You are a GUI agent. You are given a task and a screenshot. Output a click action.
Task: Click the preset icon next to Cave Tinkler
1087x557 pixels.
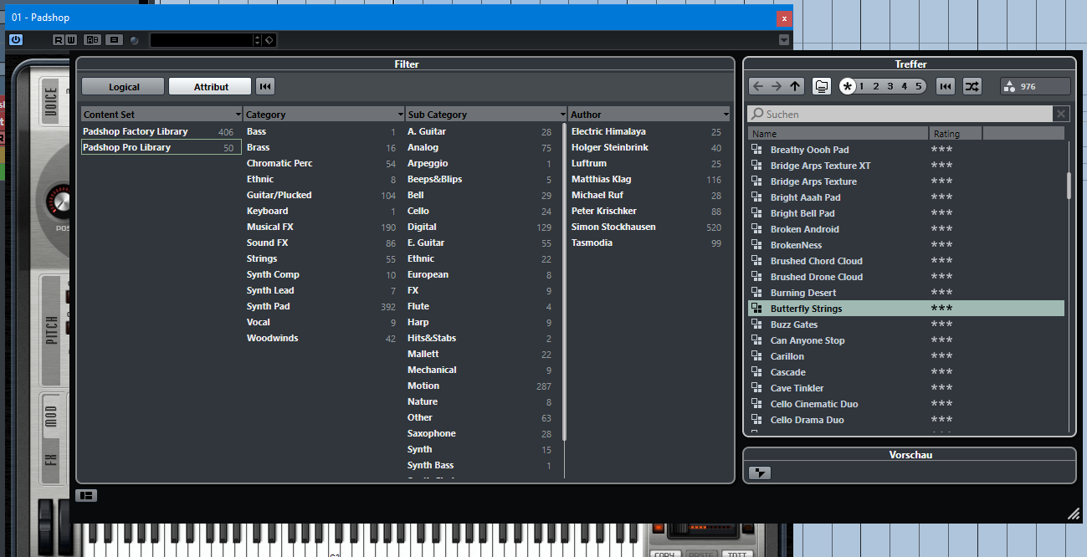coord(756,388)
